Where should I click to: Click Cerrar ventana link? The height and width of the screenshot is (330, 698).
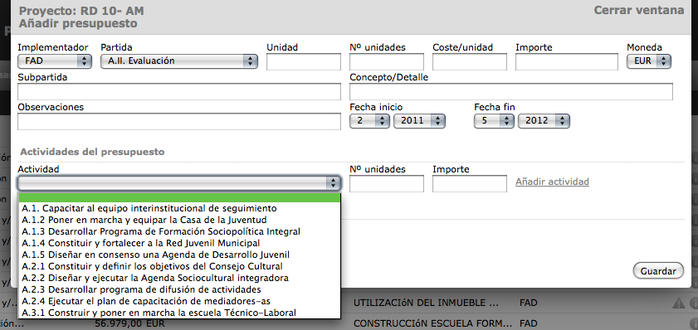point(639,10)
